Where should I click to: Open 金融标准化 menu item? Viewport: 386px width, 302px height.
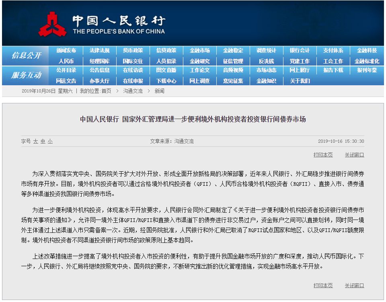click(367, 61)
